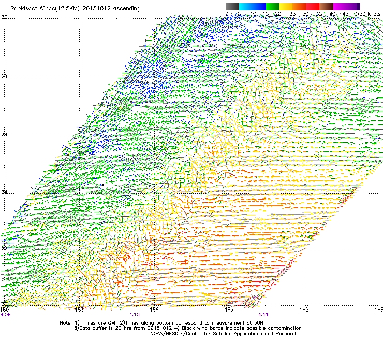
Task: Click the longitude axis label '162'
Action: (304, 310)
